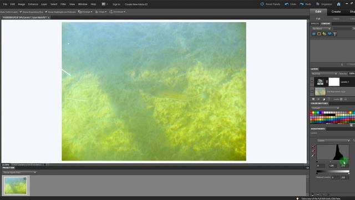Click the white input level slider handle
The height and width of the screenshot is (200, 355).
343,162
